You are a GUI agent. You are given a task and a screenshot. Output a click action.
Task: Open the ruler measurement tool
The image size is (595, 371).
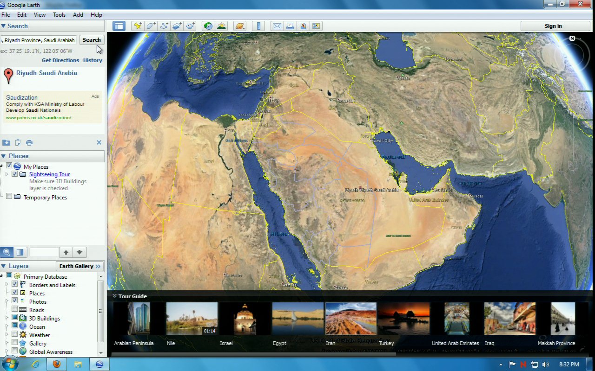(x=258, y=26)
